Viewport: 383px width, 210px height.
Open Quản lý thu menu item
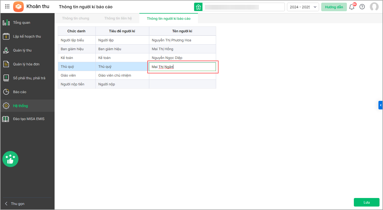(x=22, y=50)
